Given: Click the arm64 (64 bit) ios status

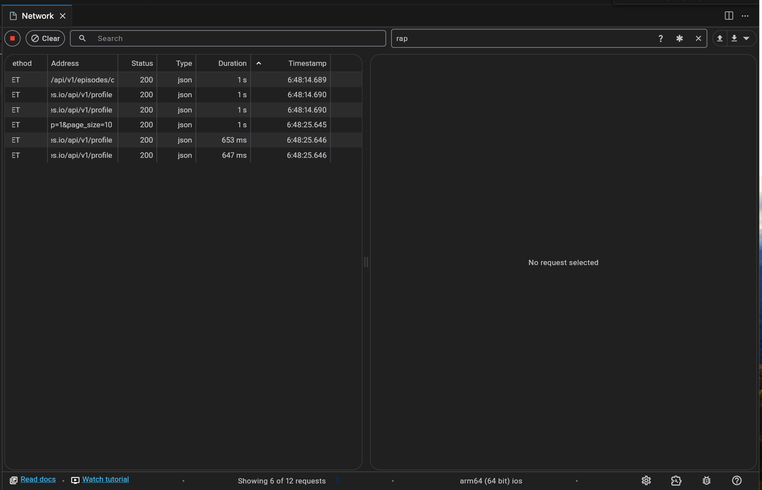Looking at the screenshot, I should 491,481.
